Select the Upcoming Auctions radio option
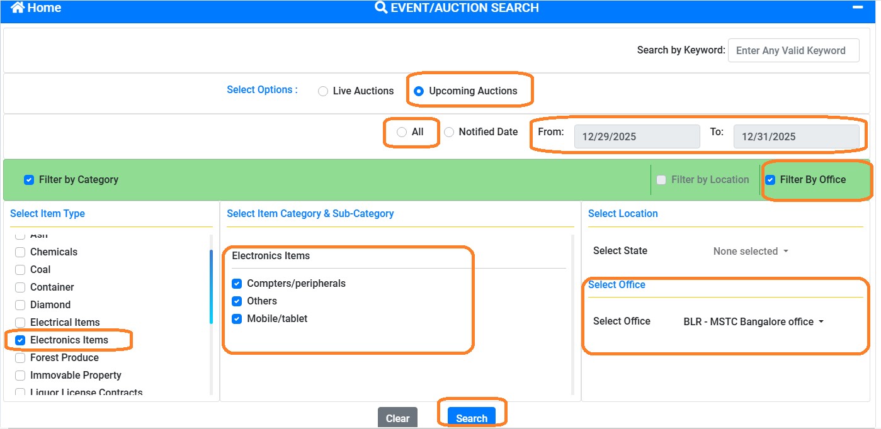Image resolution: width=881 pixels, height=429 pixels. (419, 91)
